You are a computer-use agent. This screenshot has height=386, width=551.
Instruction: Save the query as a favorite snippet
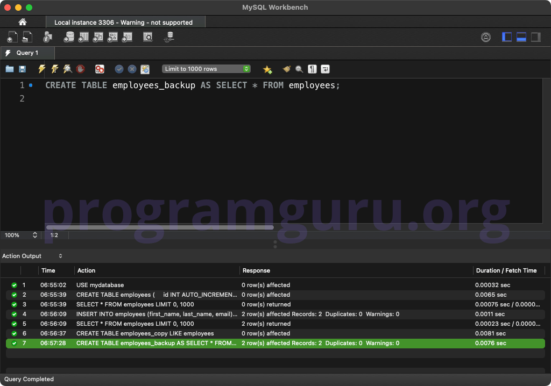click(267, 69)
